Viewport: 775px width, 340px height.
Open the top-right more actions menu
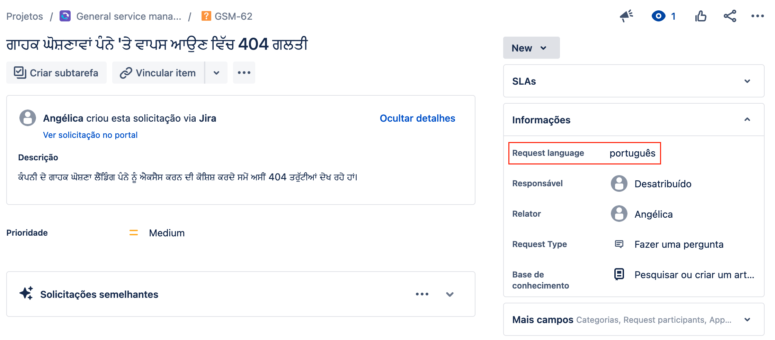(x=757, y=16)
